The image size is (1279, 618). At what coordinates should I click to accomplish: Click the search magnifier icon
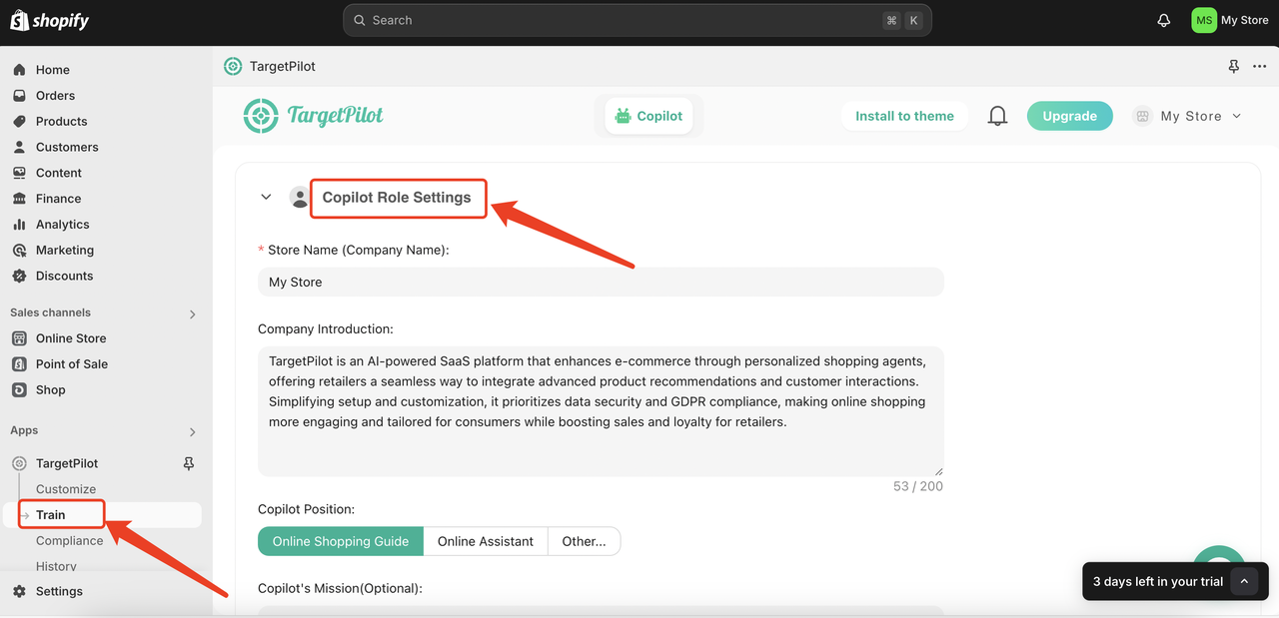pyautogui.click(x=360, y=20)
